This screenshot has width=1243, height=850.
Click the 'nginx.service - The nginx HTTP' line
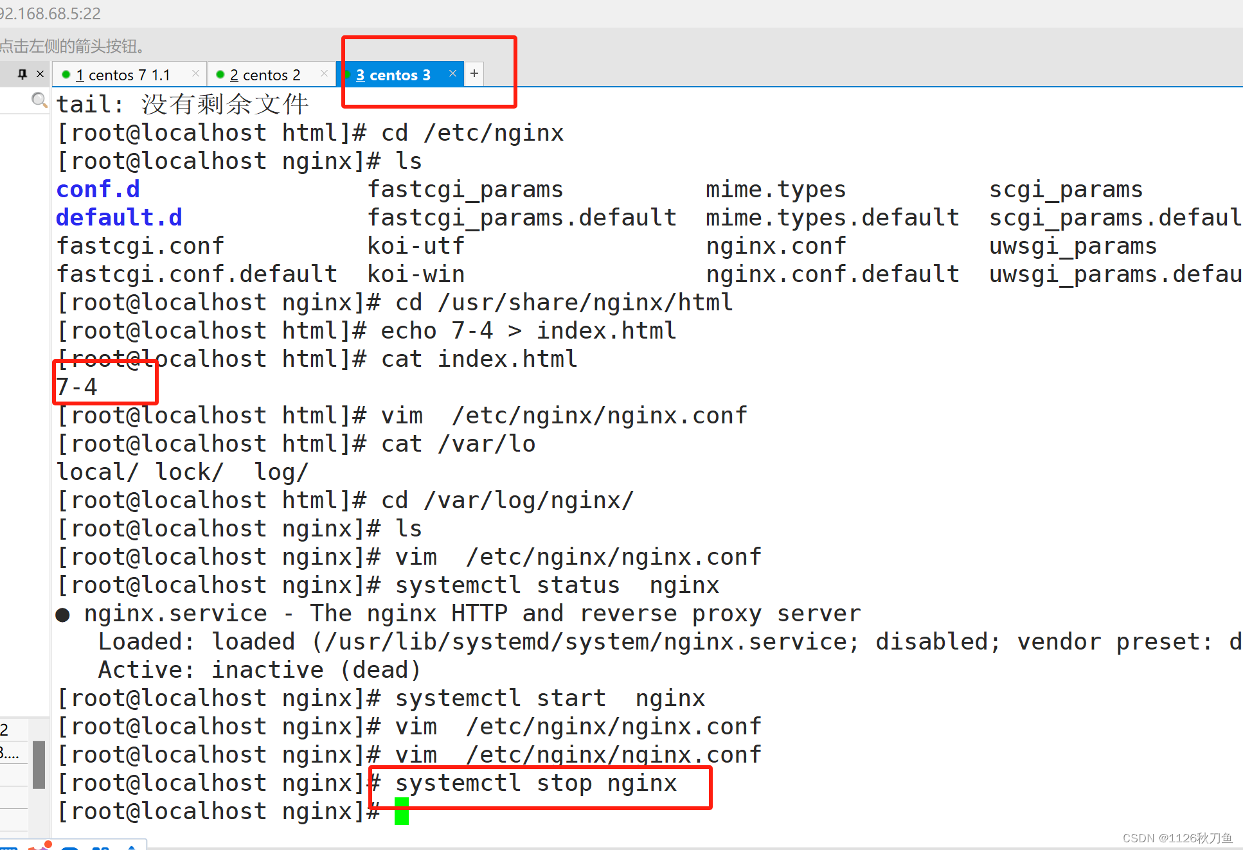pos(458,614)
